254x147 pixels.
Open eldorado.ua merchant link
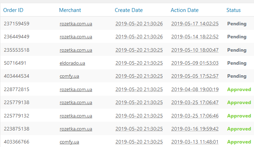pyautogui.click(x=72, y=63)
